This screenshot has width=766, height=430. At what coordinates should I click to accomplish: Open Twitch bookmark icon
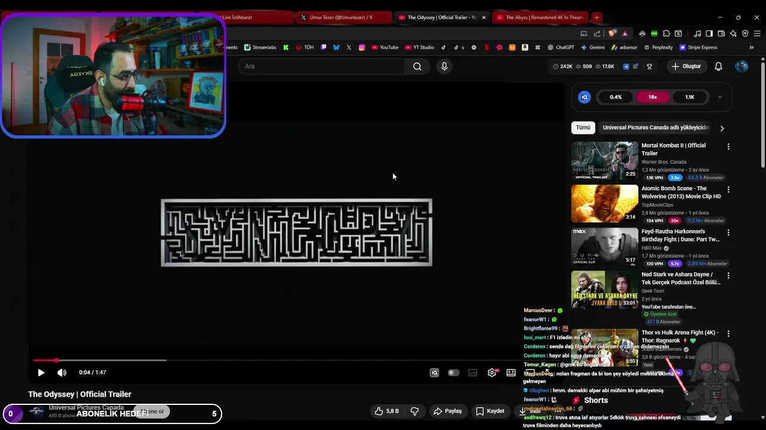coord(324,47)
